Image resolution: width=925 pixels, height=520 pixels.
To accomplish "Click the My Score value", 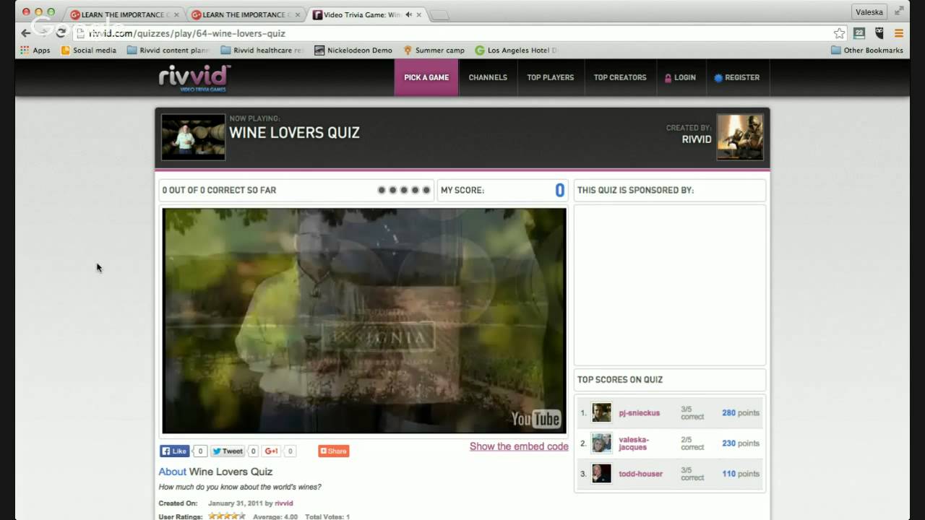I will point(559,191).
